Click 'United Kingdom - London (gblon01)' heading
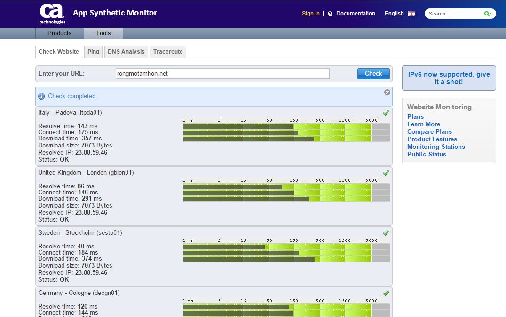 [x=86, y=173]
